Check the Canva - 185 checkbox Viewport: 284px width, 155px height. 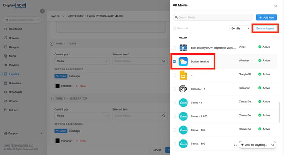click(x=174, y=130)
